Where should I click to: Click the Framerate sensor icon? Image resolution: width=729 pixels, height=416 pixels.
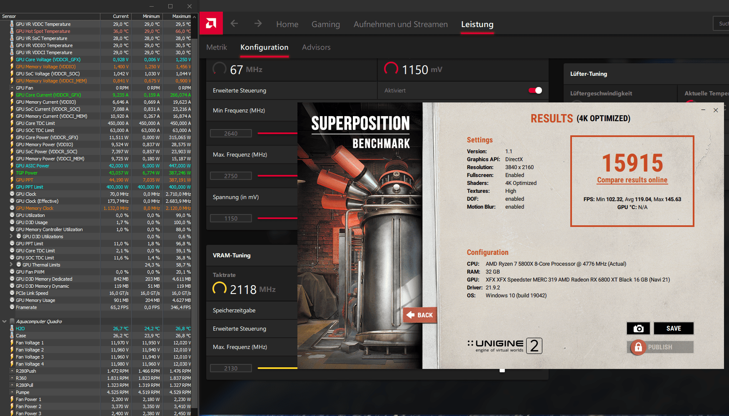[x=12, y=307]
